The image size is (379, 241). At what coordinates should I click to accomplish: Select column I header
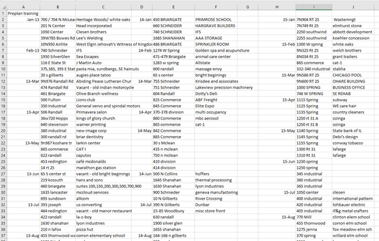pos(314,7)
